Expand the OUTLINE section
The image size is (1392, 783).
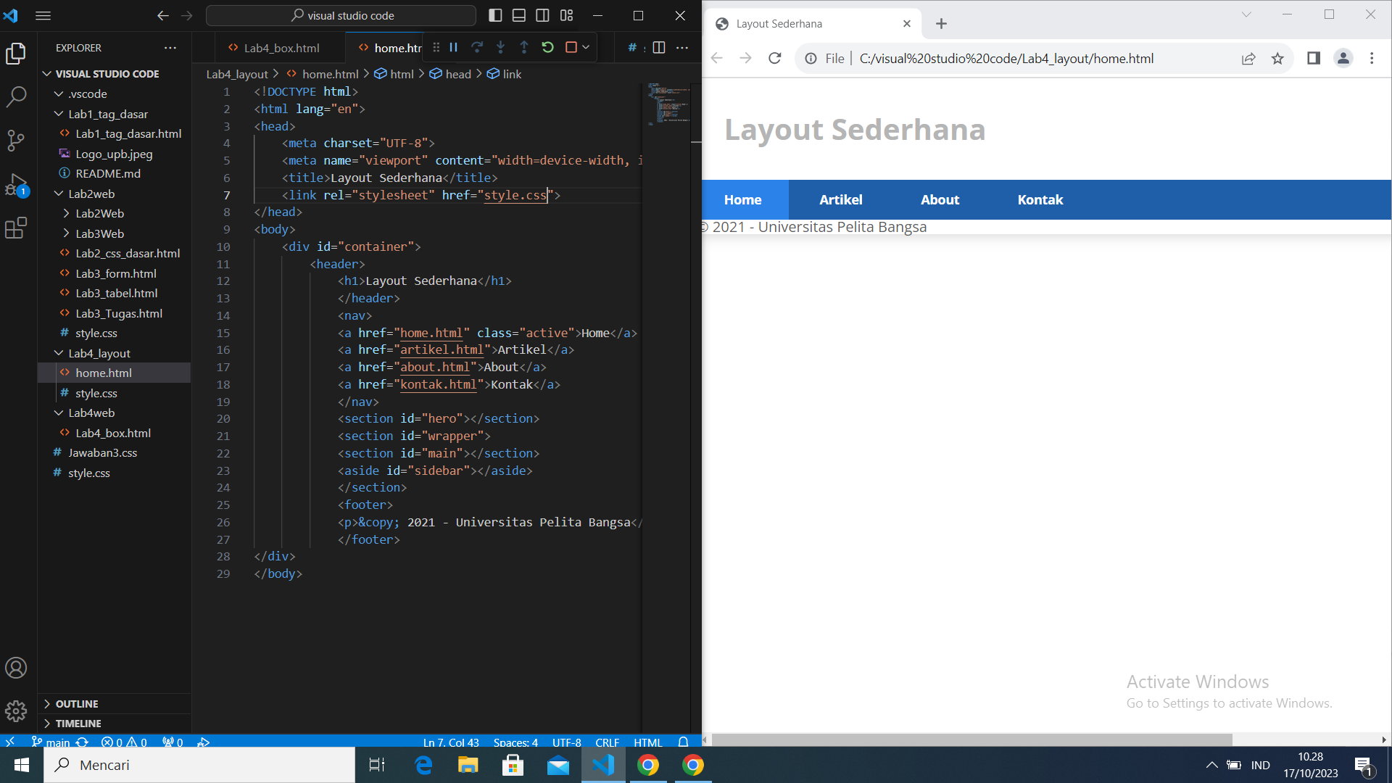click(x=76, y=703)
